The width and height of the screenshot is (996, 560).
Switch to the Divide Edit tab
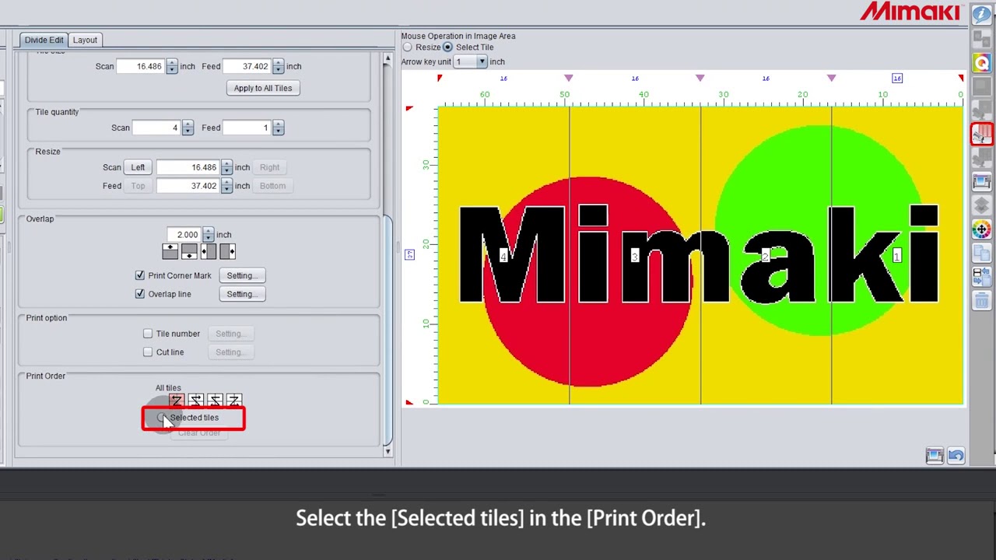(x=44, y=40)
